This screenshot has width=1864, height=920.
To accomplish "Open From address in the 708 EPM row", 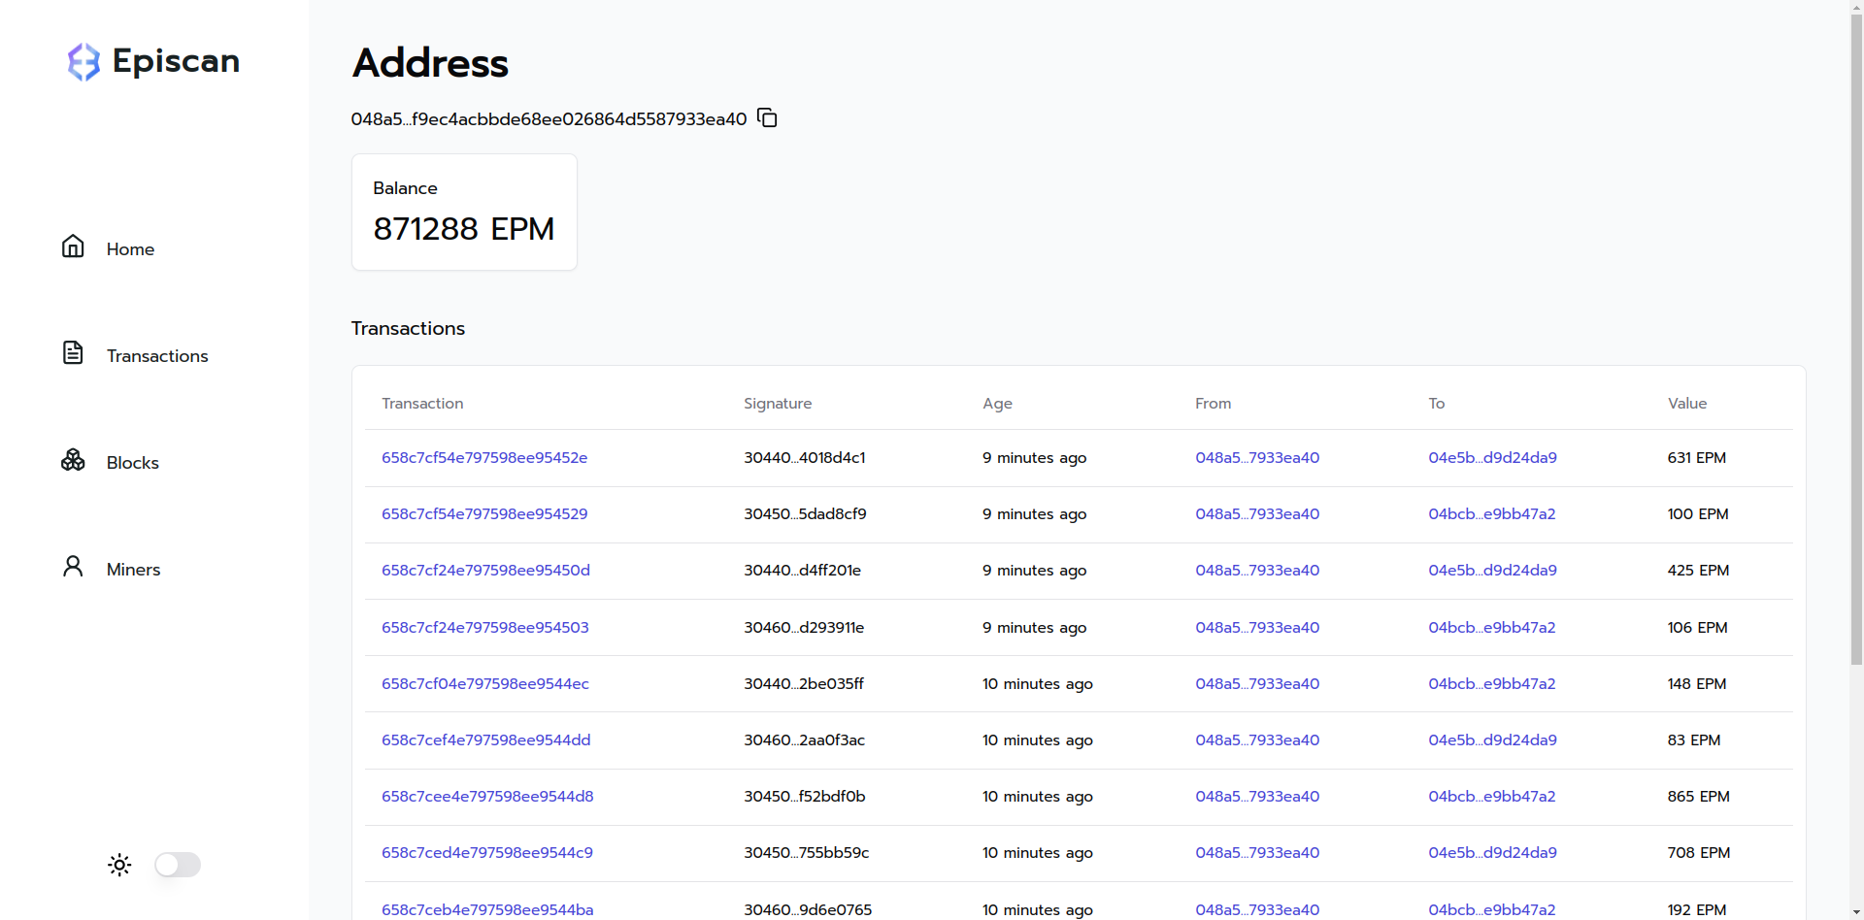I will pyautogui.click(x=1257, y=853).
